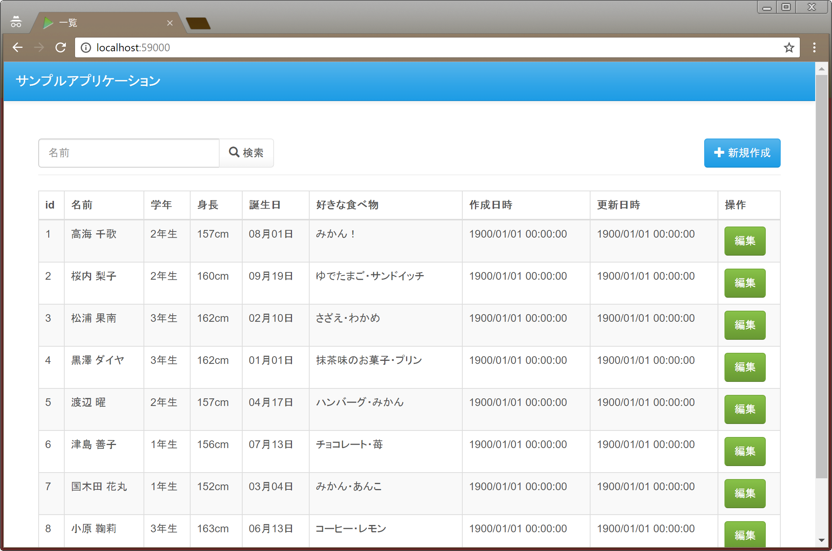
Task: Edit record for 高海 千歌 via 編集 button
Action: [x=744, y=241]
